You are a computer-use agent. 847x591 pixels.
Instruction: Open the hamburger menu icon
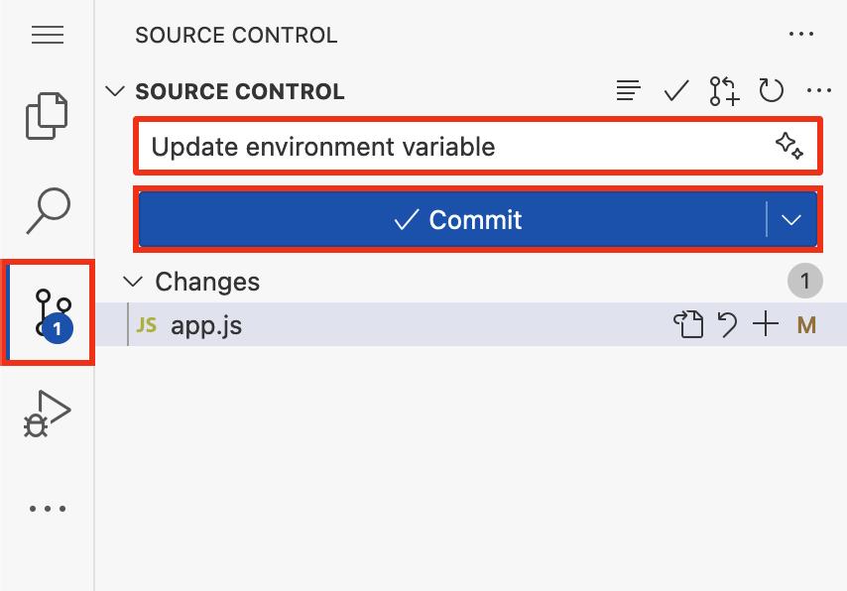(48, 35)
